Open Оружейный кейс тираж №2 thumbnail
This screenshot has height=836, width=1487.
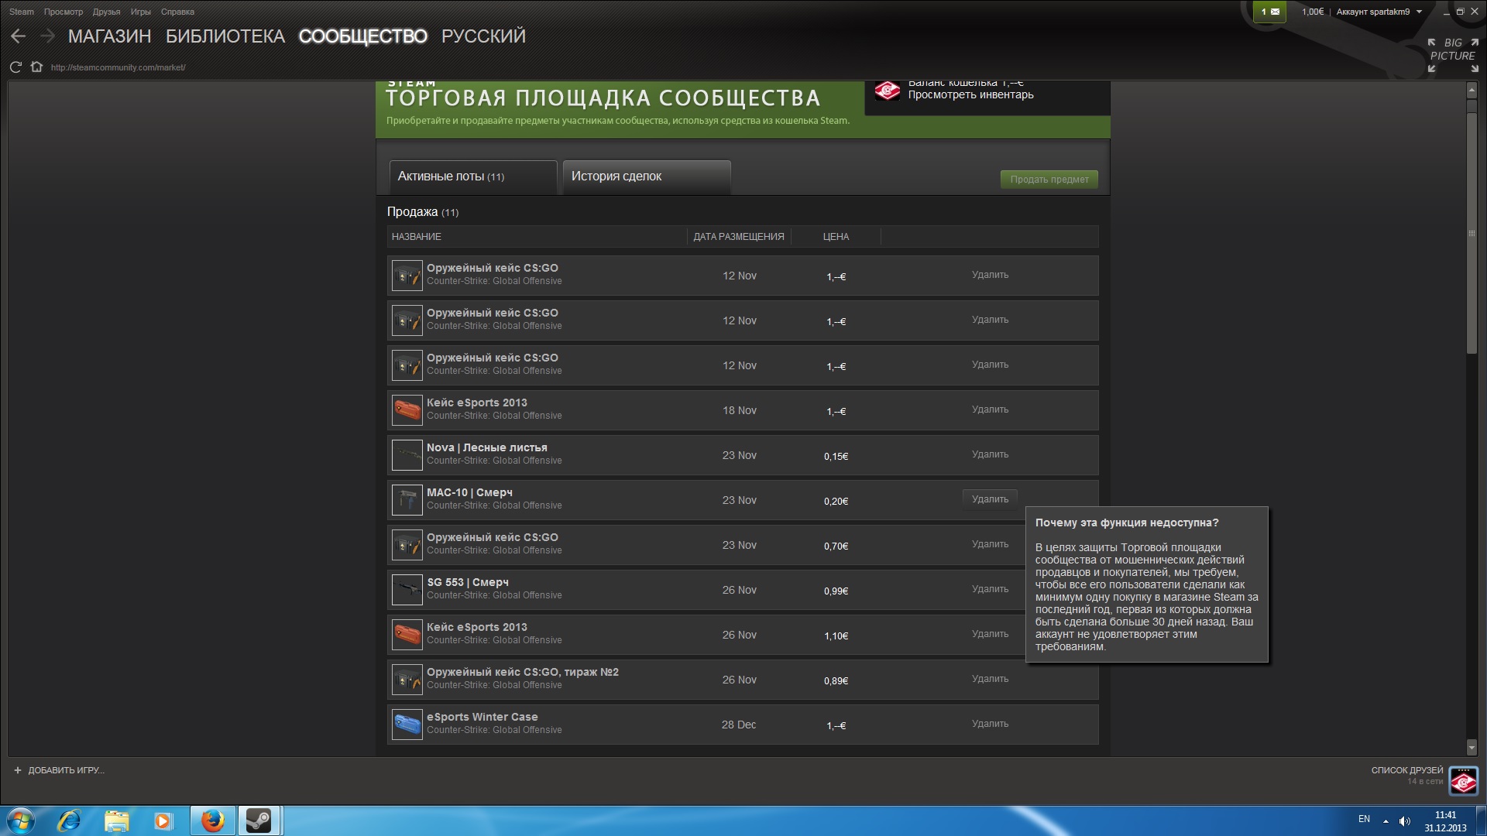point(407,680)
